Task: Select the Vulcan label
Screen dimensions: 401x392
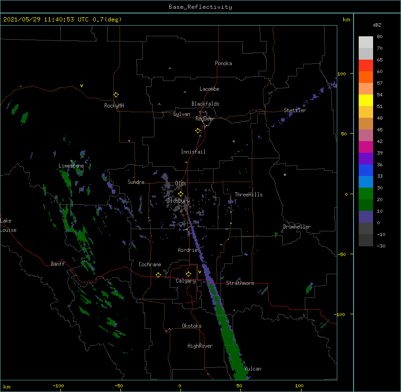Action: pyautogui.click(x=253, y=369)
